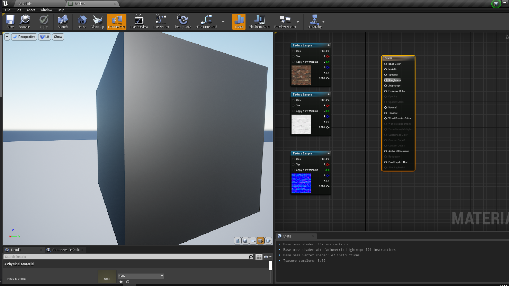Image resolution: width=509 pixels, height=286 pixels.
Task: Collapse the Physical Material section
Action: point(5,264)
